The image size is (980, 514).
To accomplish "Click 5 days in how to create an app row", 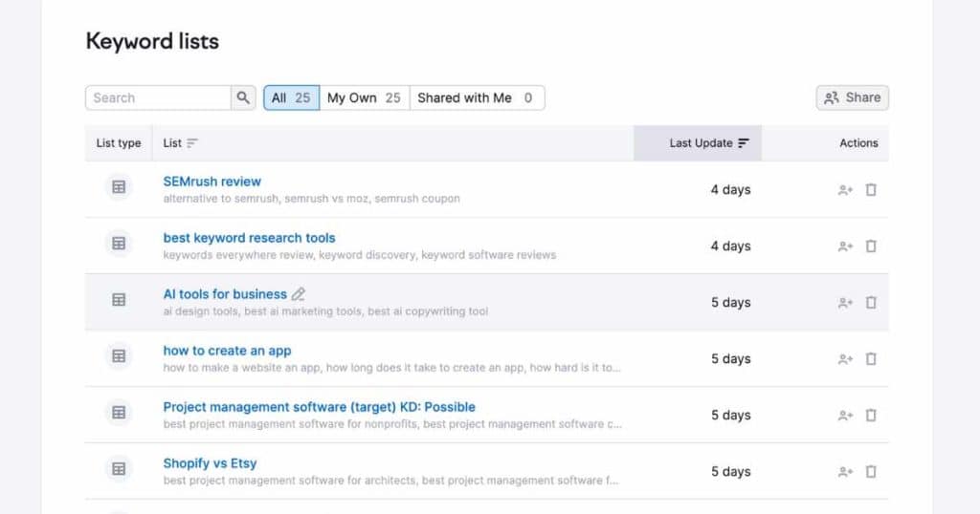I will click(730, 358).
